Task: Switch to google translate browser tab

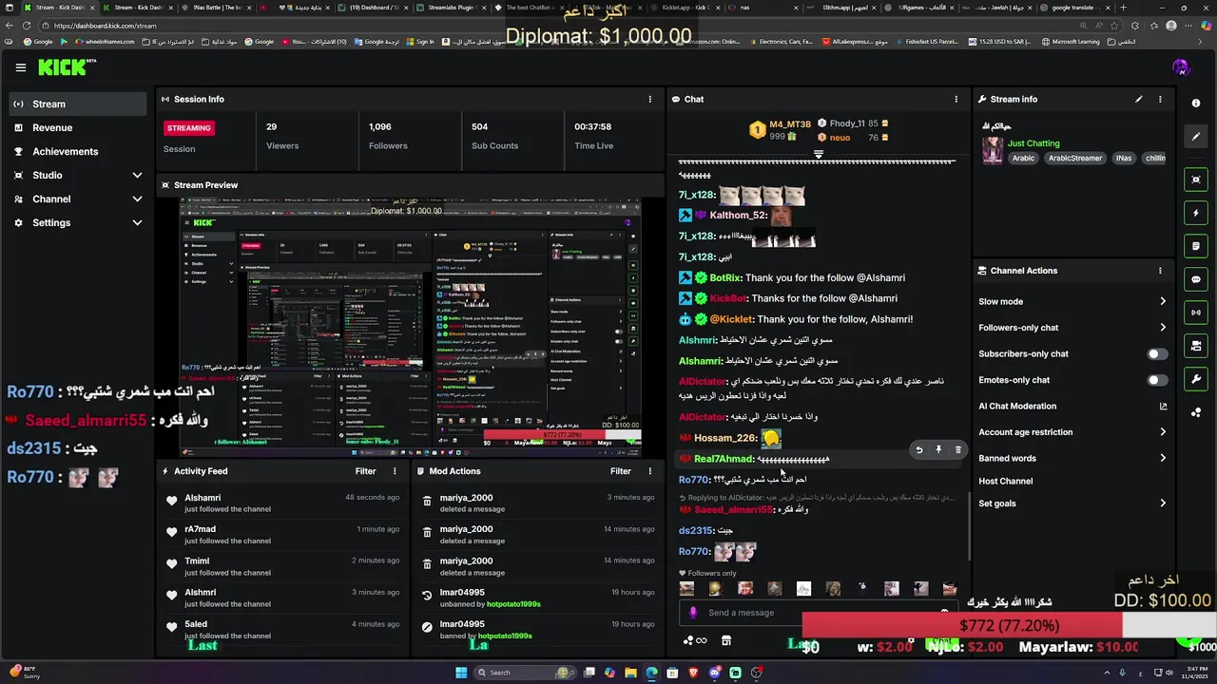Action: click(x=1074, y=8)
